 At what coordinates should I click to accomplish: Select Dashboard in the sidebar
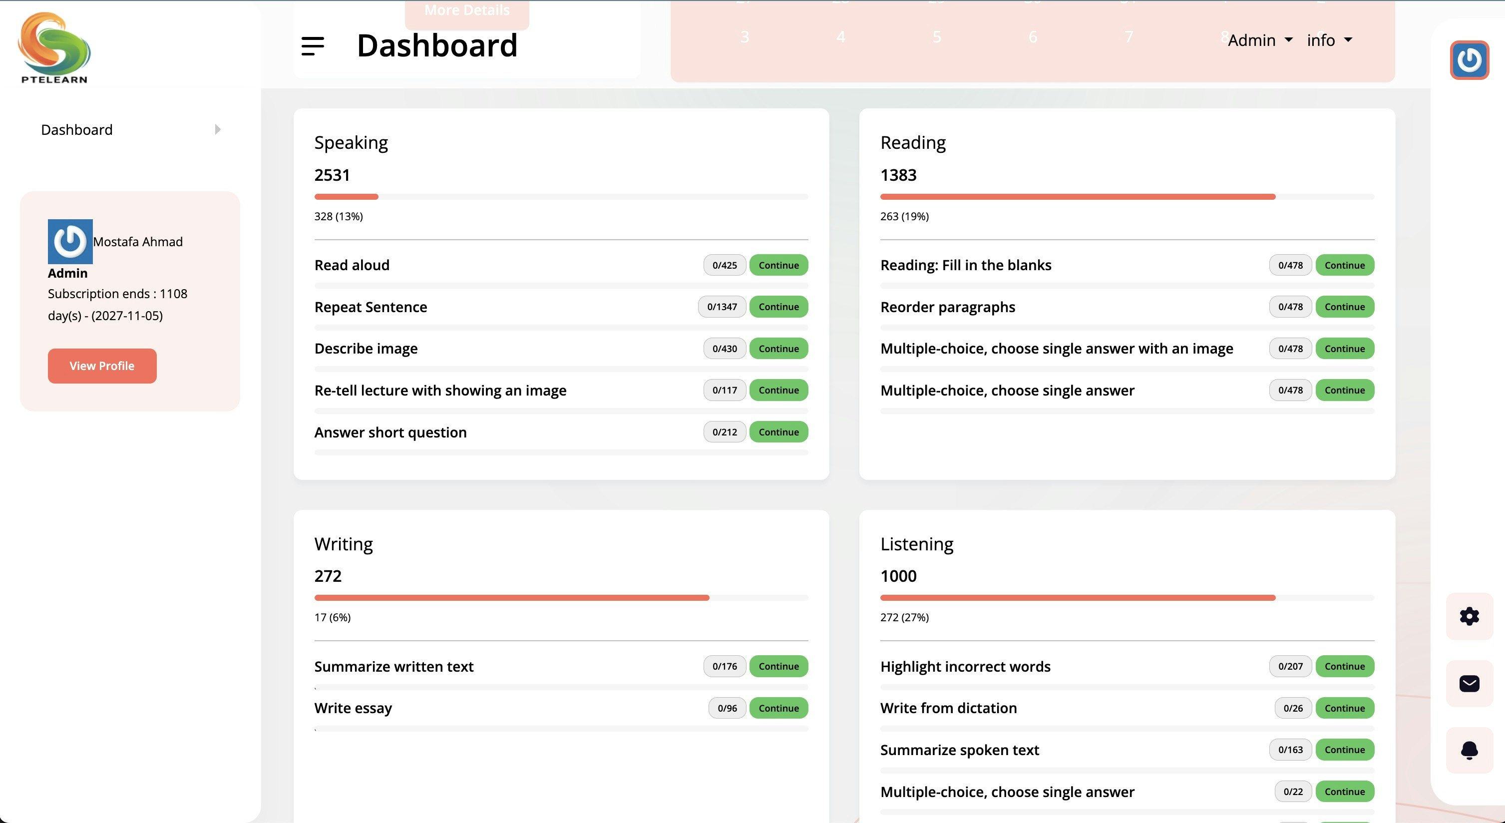click(x=76, y=130)
